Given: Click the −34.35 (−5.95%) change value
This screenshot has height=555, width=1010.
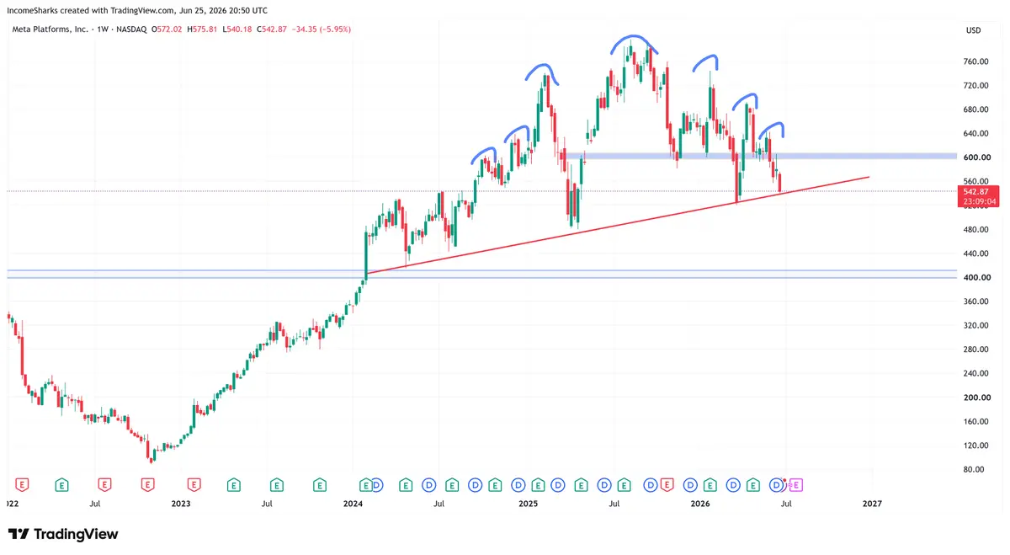Looking at the screenshot, I should (322, 29).
